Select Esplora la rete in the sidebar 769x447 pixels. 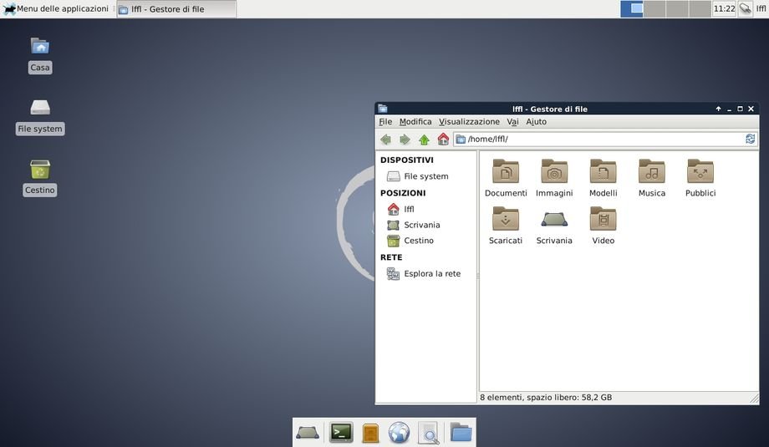click(x=431, y=273)
